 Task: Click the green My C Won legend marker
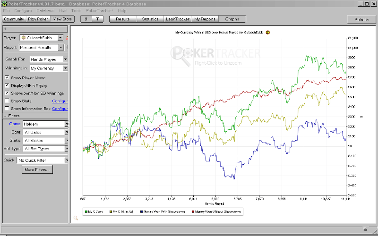(86, 212)
